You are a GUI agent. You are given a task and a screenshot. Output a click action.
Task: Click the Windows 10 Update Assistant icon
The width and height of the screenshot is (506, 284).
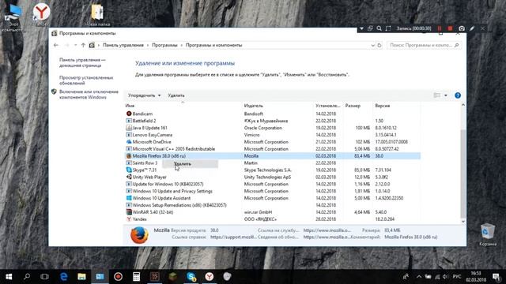[x=129, y=198]
